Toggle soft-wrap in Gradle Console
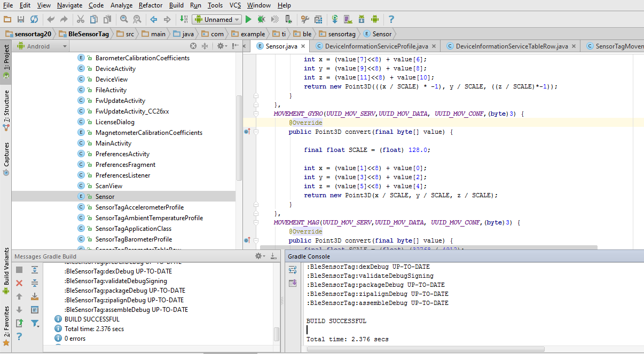Image resolution: width=644 pixels, height=354 pixels. click(293, 270)
